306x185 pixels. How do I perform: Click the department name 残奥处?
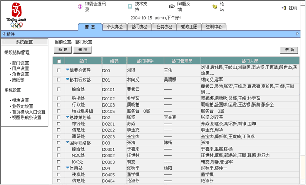[x=79, y=174]
